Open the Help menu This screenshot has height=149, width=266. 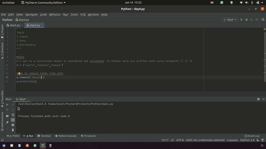point(104,15)
